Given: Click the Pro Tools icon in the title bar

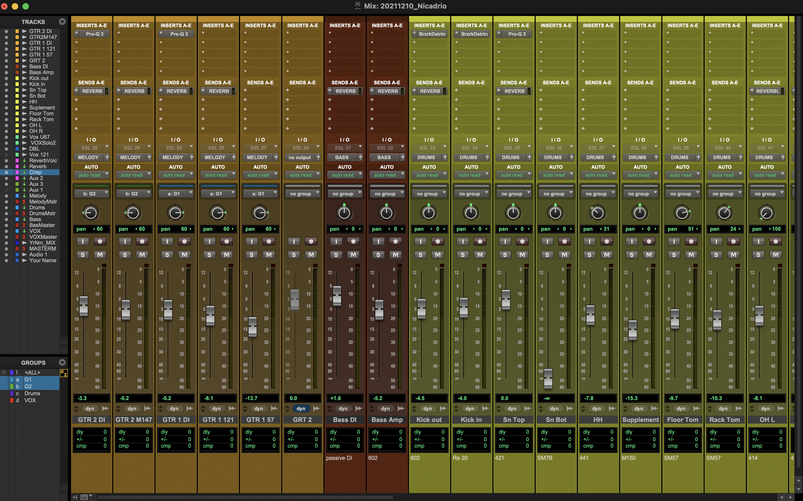Looking at the screenshot, I should click(358, 6).
